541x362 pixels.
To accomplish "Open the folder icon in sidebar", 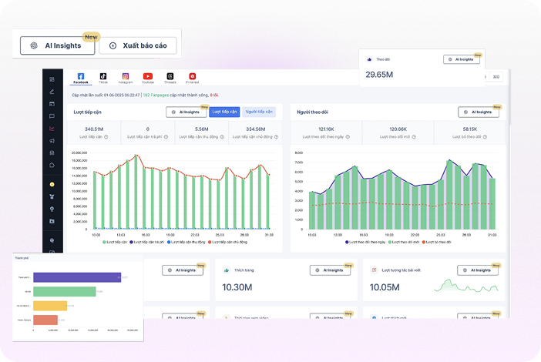I will (52, 221).
